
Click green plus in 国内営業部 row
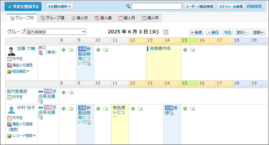pos(63,92)
